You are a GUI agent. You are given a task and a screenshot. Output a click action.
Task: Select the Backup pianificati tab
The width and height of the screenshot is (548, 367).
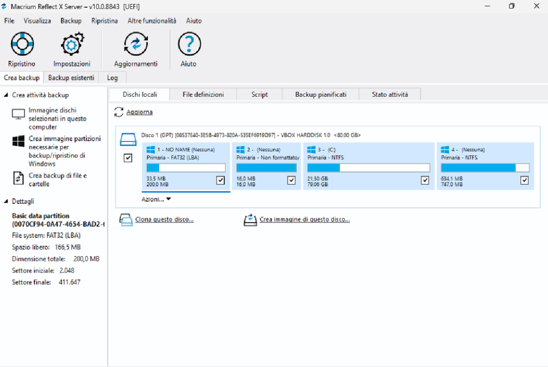click(x=321, y=94)
